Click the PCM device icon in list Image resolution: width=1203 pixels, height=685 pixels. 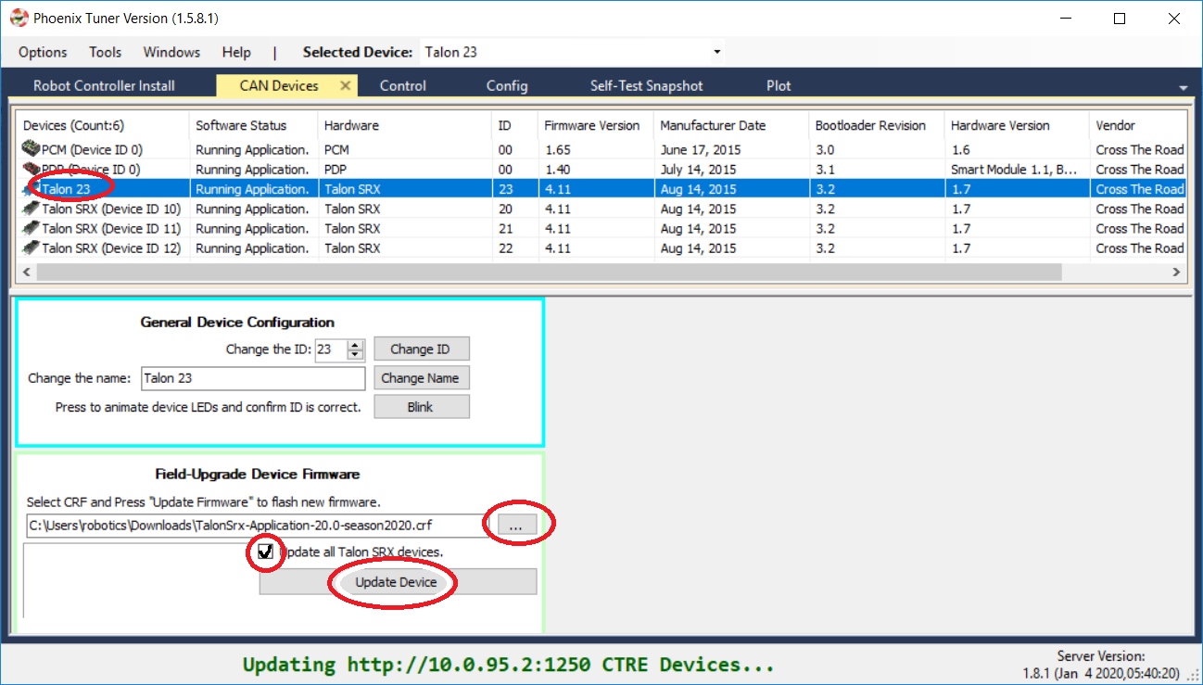coord(32,149)
